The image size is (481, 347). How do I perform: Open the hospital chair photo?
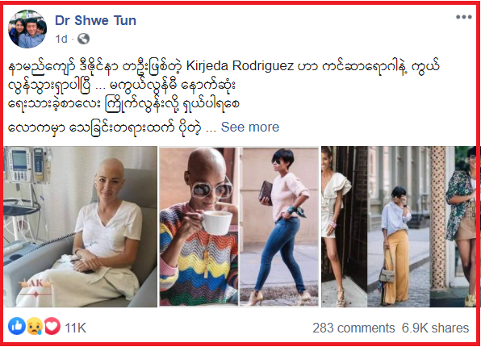[x=81, y=227]
